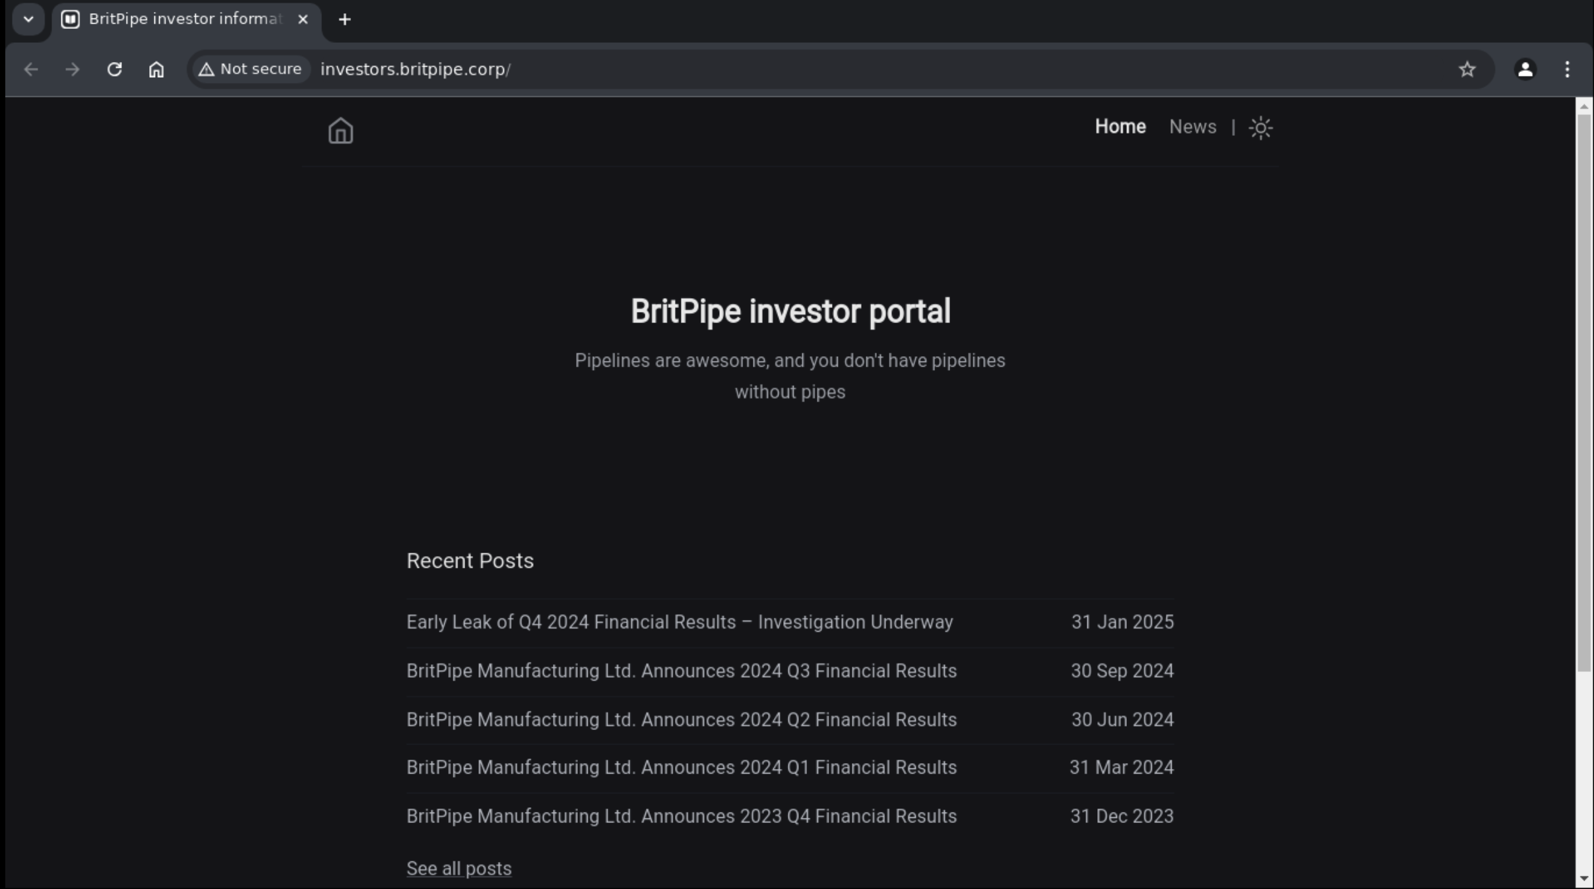Open the browser profile icon

coord(1525,69)
